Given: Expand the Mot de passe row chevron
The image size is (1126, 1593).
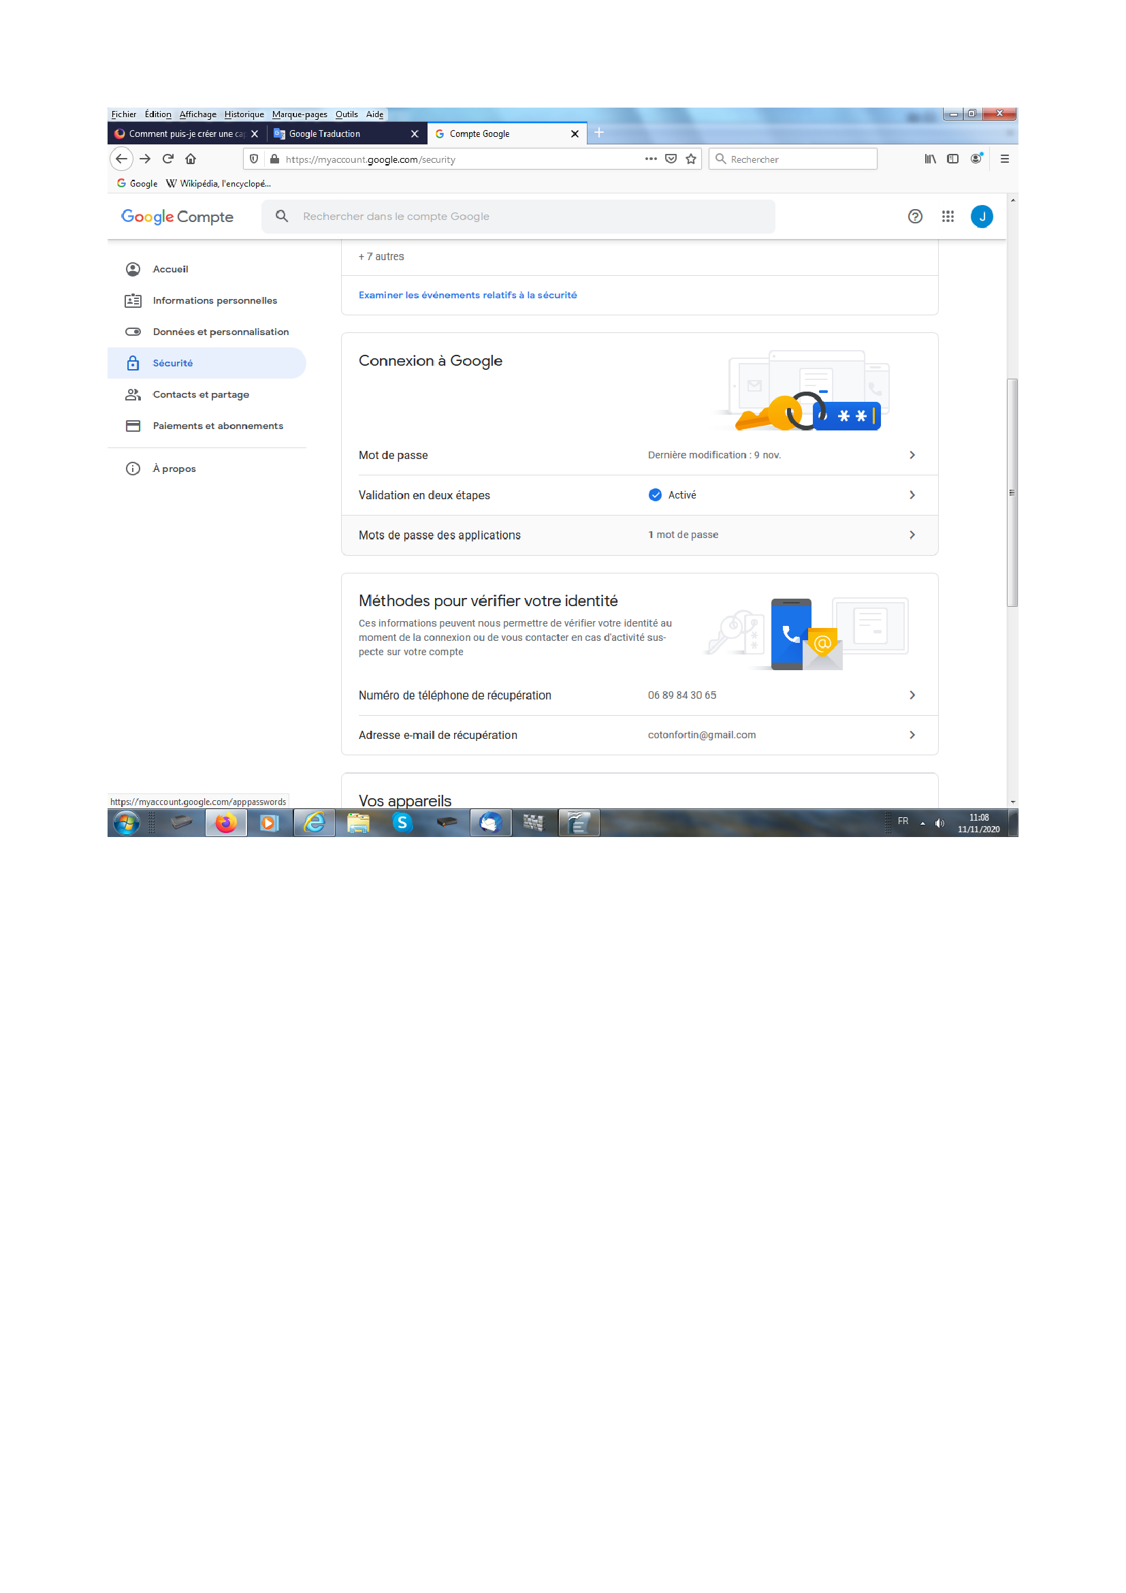Looking at the screenshot, I should (x=912, y=455).
